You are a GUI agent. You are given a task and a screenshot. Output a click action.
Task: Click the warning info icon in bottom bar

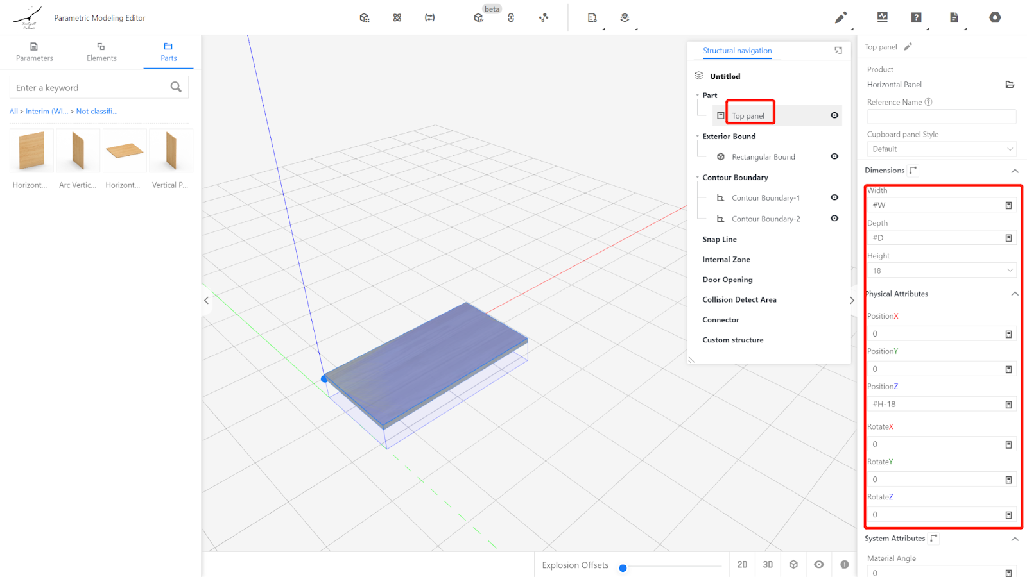point(845,564)
